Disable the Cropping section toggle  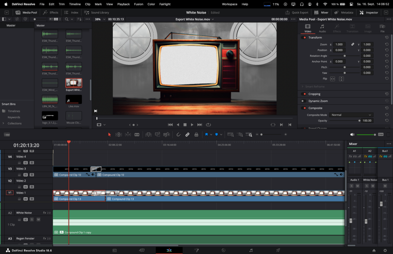(304, 94)
